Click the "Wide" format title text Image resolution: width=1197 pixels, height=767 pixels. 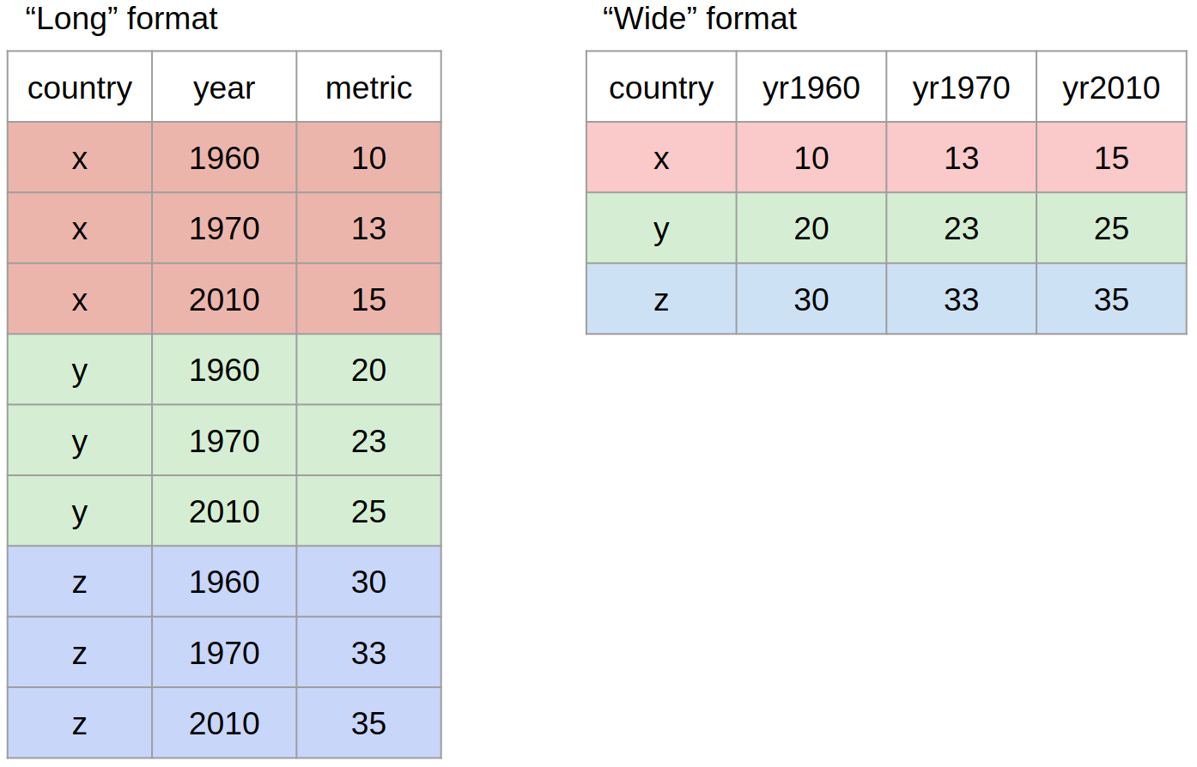click(x=699, y=19)
